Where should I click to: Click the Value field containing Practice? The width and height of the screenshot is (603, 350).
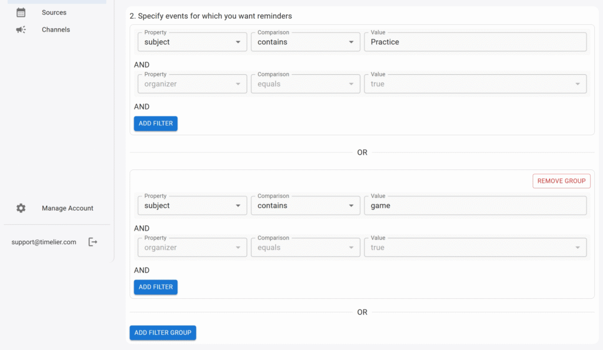point(475,42)
